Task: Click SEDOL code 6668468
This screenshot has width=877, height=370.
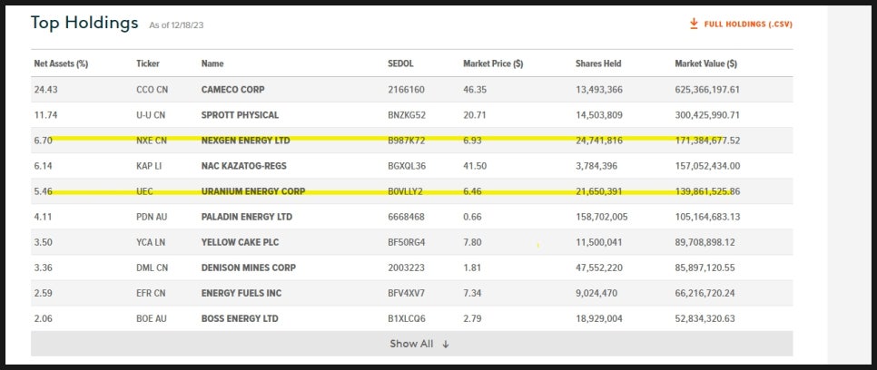Action: (x=406, y=217)
